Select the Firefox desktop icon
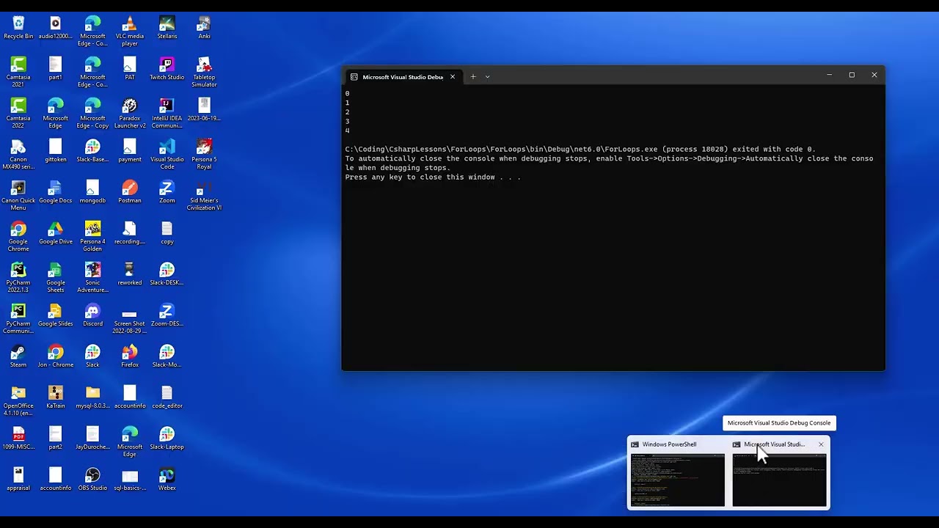939x528 pixels. click(130, 356)
